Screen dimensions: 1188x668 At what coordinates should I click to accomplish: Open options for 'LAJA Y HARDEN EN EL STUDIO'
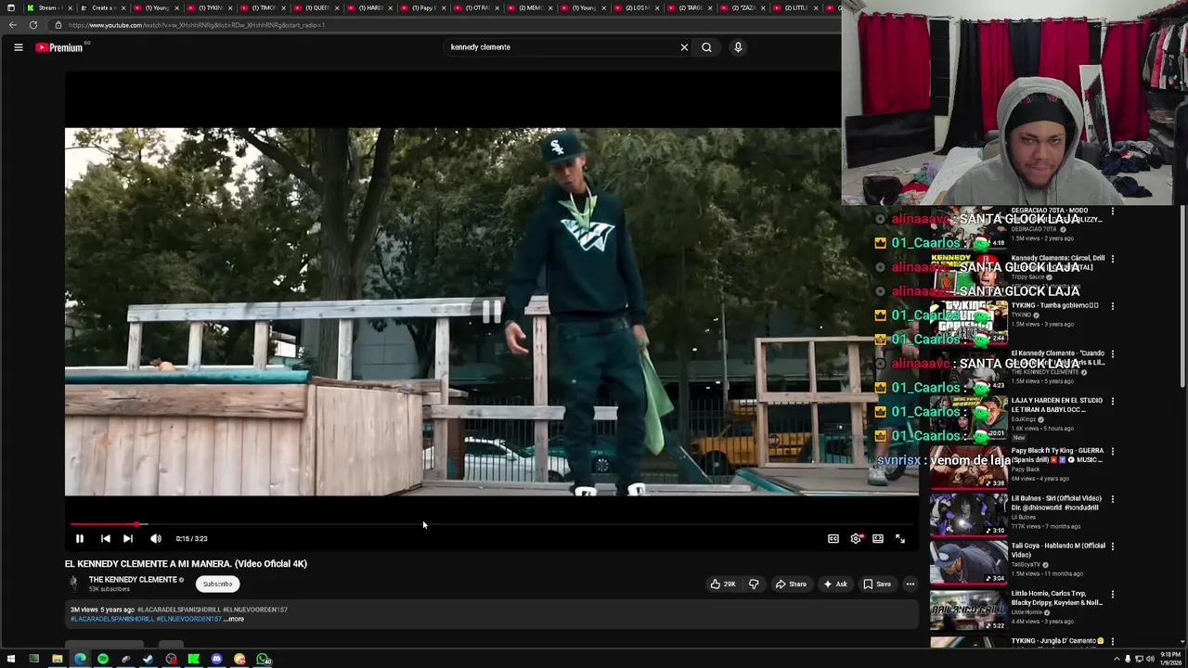tap(1113, 401)
